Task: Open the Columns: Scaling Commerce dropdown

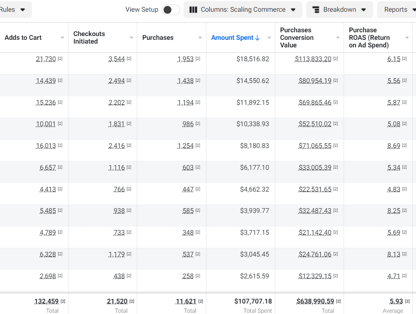Action: click(243, 10)
